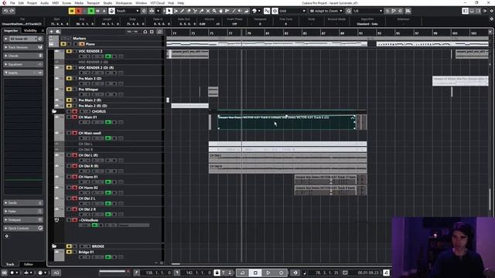Select the Zoom magnifier tool
This screenshot has height=278, width=495.
[214, 11]
